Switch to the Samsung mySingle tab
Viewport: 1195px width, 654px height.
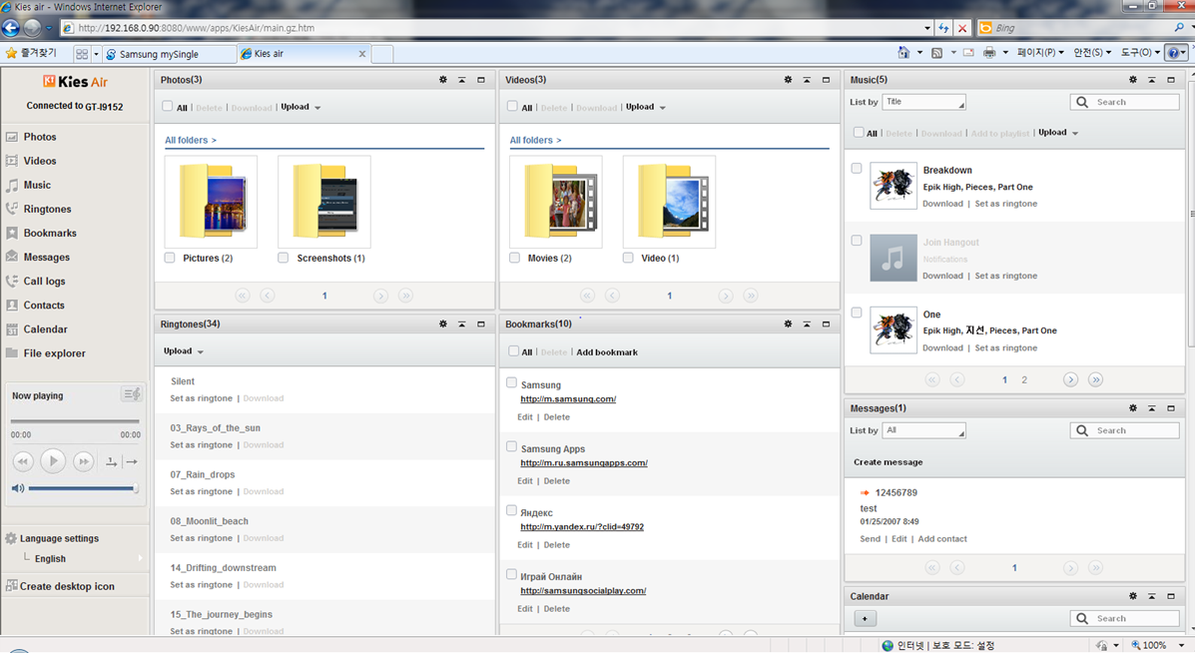(x=170, y=54)
